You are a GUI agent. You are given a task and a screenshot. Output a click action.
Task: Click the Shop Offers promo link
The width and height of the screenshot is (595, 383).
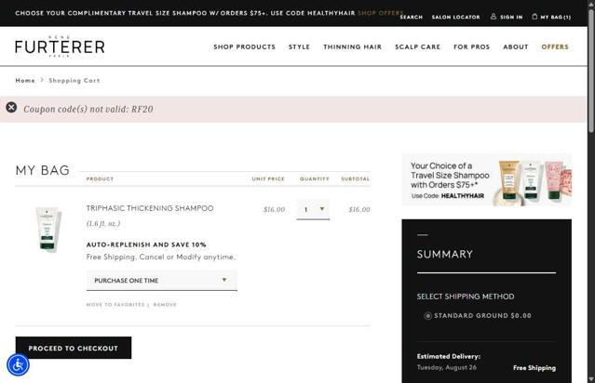tap(380, 12)
